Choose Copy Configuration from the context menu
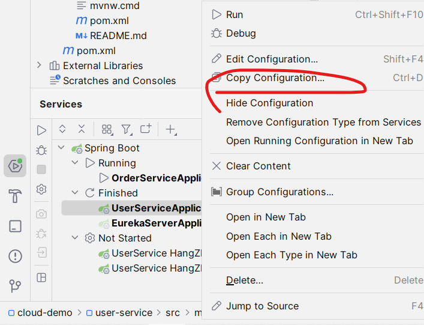 275,77
